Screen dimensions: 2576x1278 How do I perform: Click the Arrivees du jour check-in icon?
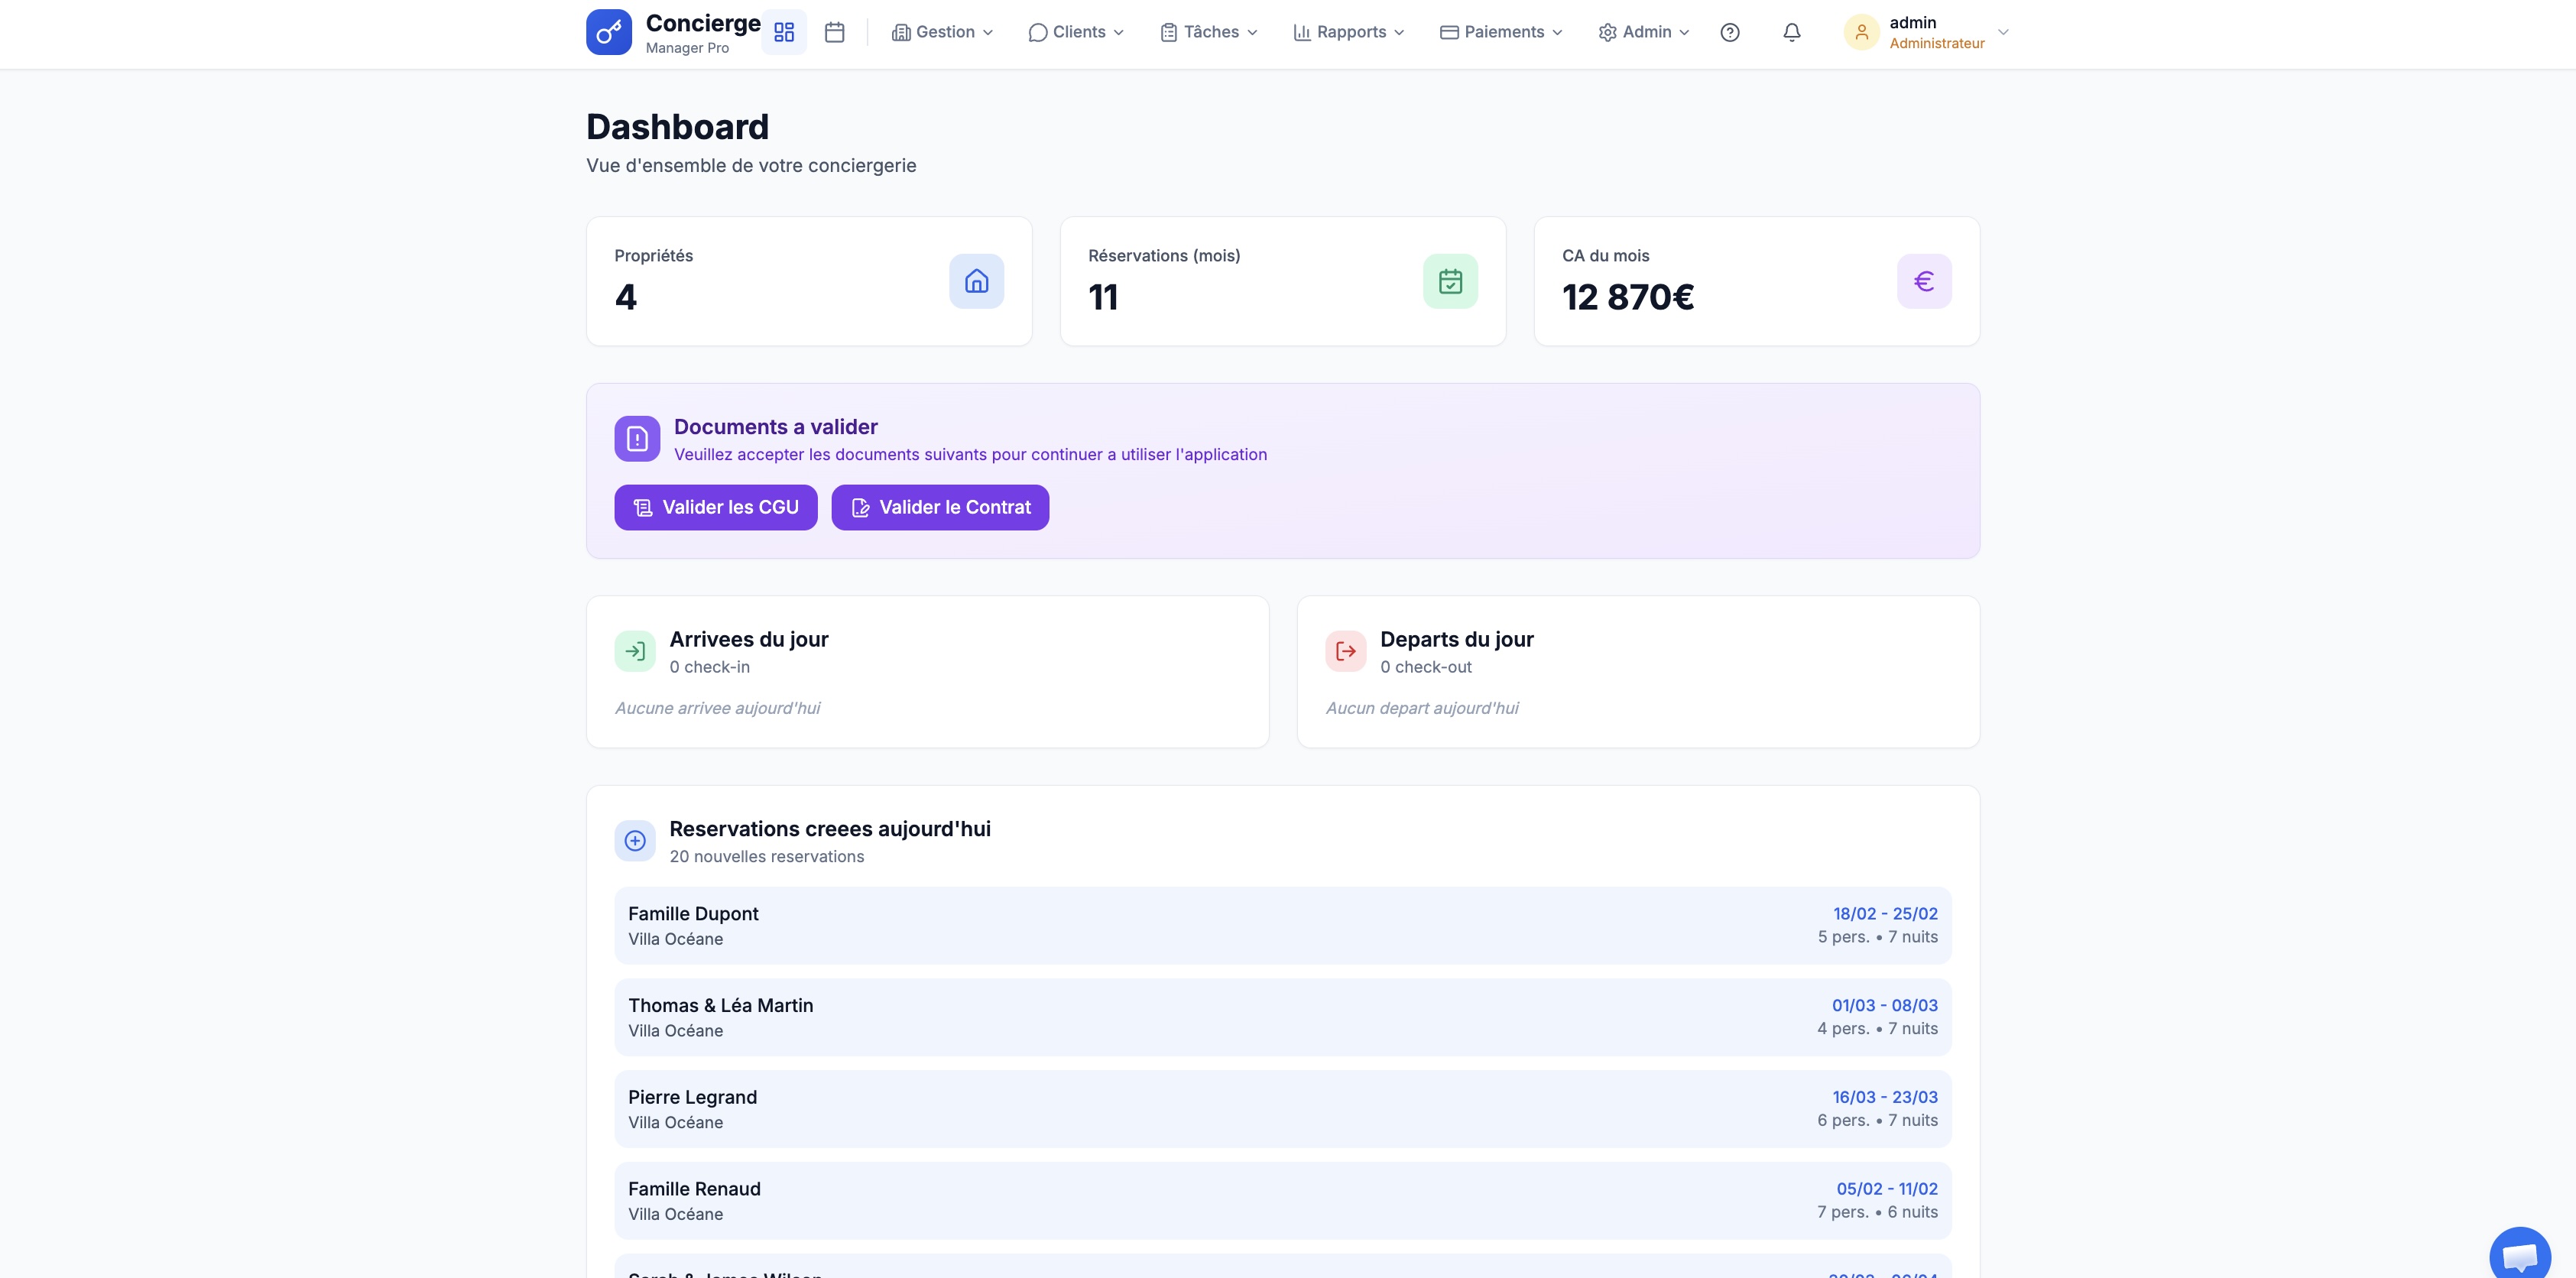635,651
